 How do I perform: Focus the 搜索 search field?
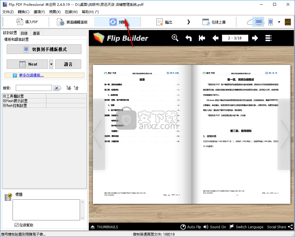pos(34,88)
